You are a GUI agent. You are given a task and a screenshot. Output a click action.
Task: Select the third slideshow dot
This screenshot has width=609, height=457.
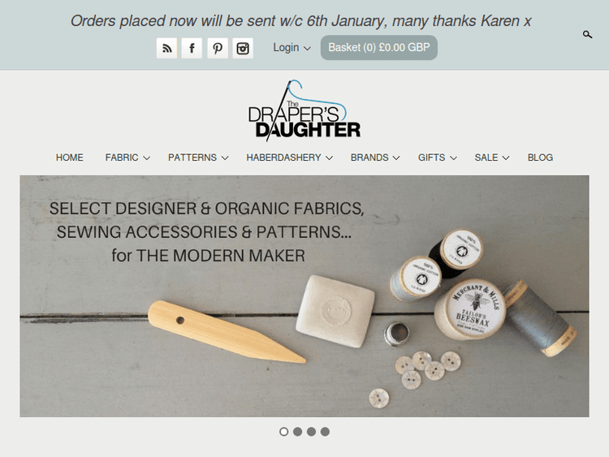(x=311, y=431)
